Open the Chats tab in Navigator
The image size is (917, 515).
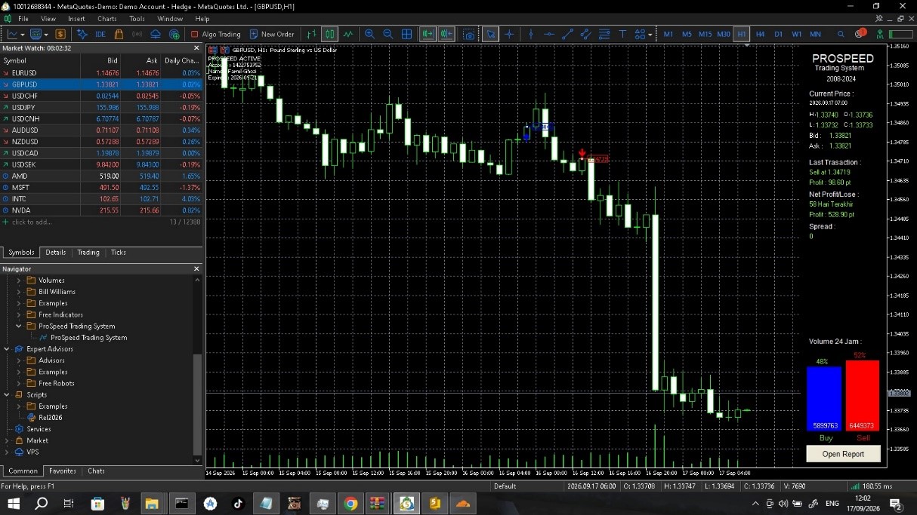coord(97,471)
